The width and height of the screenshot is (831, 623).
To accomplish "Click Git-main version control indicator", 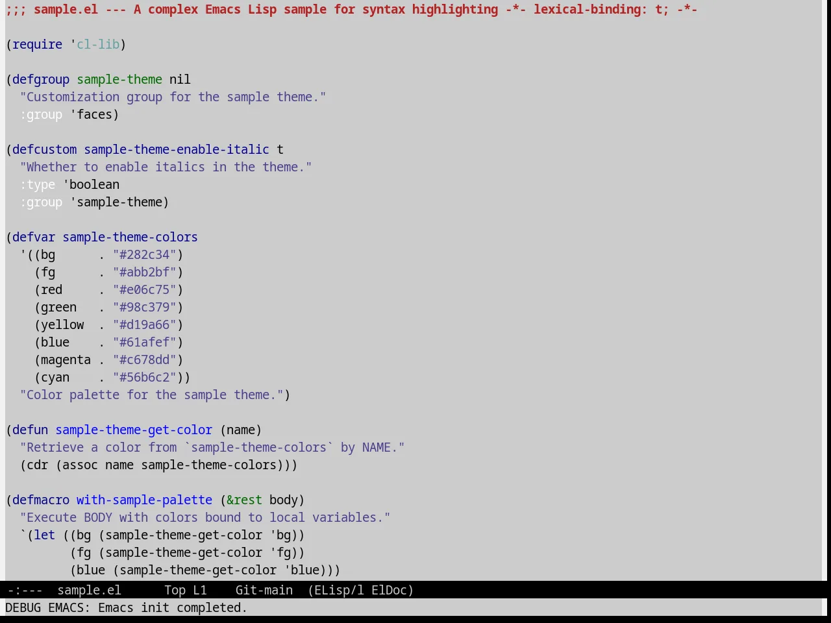I will coord(264,590).
